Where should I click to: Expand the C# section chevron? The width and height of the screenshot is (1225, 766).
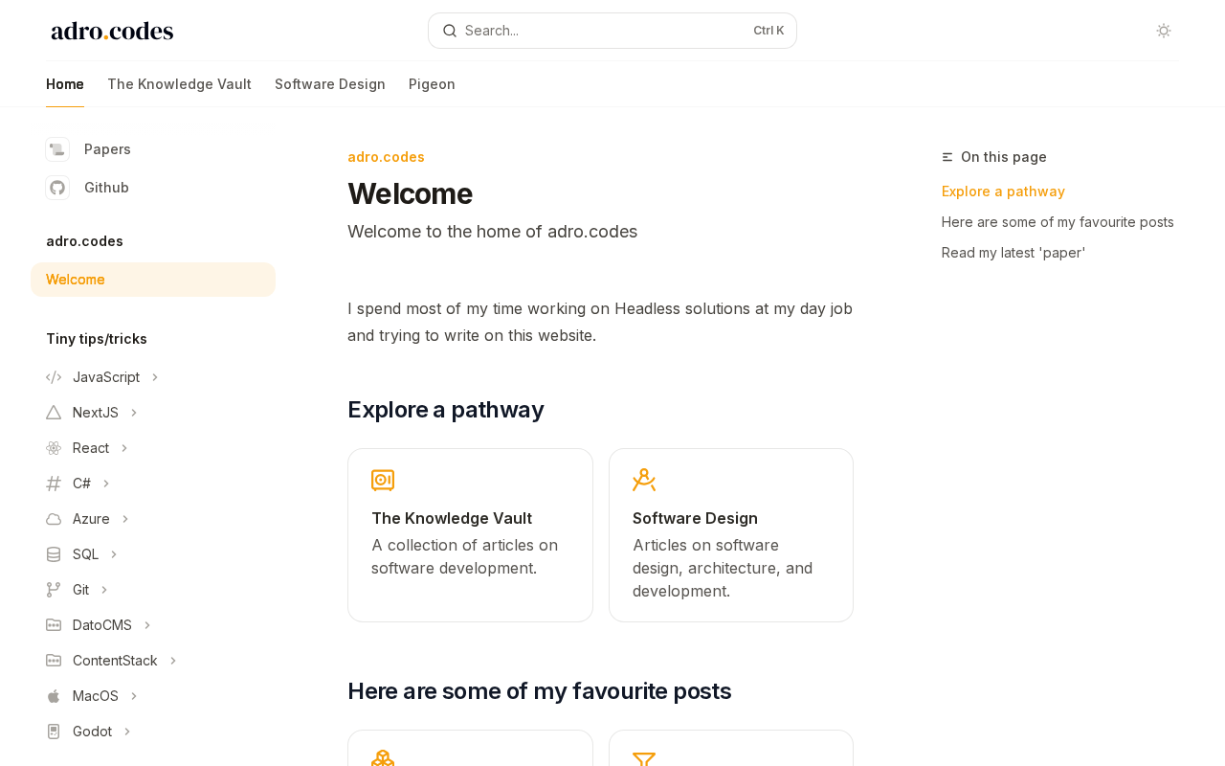tap(106, 484)
